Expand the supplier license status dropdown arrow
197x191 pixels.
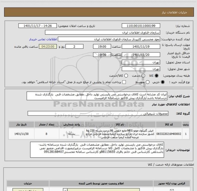(65, 190)
